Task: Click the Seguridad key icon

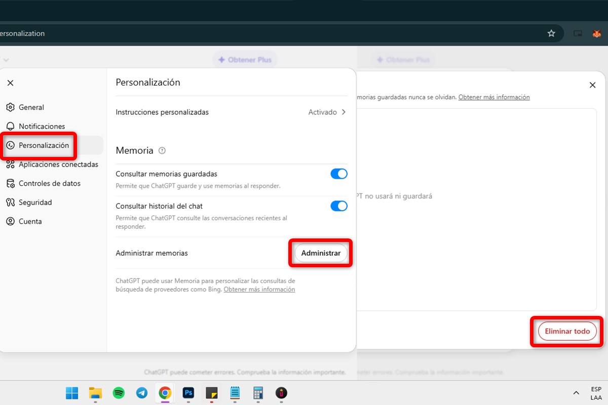Action: click(x=10, y=202)
